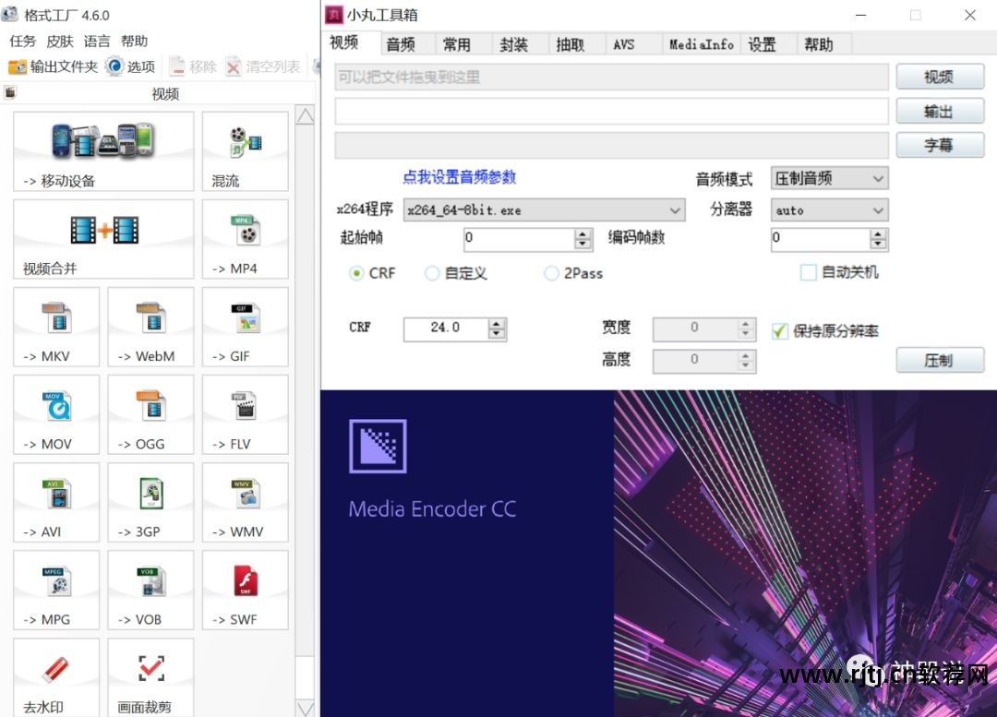Open 语言 language menu in Format Factory
This screenshot has width=997, height=717.
pyautogui.click(x=97, y=42)
